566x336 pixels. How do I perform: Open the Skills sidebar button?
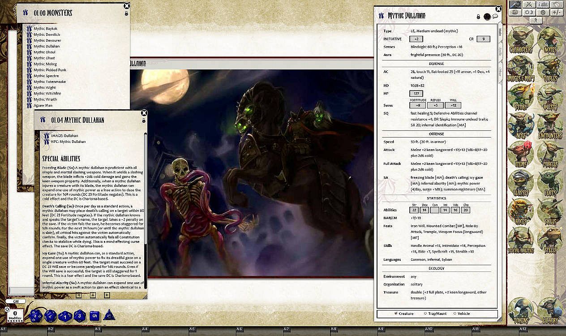(550, 212)
